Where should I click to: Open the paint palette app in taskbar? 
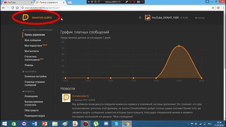65,124
